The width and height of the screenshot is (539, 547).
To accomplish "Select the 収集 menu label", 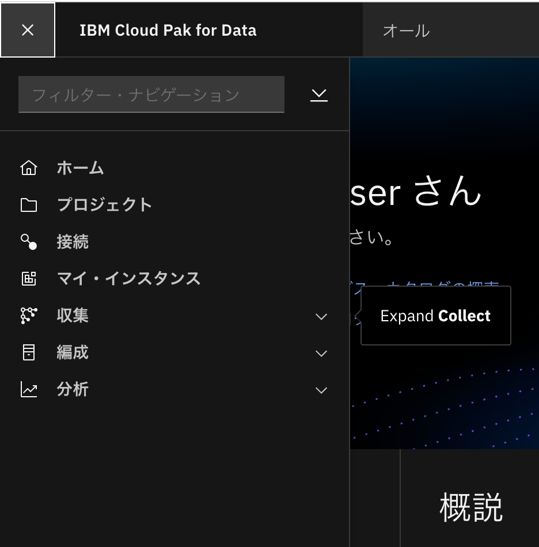I will pos(73,316).
